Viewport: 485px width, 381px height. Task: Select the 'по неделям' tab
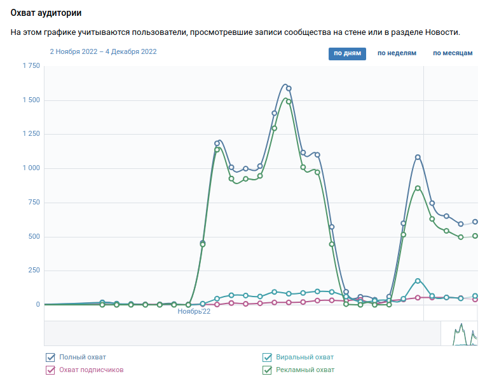pyautogui.click(x=397, y=53)
